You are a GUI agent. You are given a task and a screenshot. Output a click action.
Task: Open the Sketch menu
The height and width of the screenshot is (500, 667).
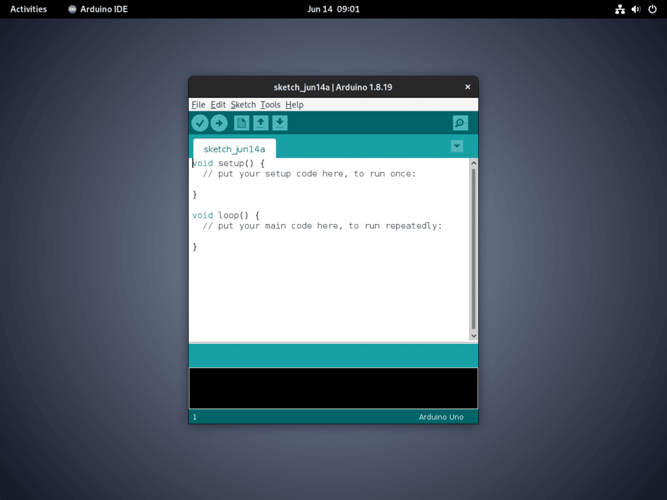click(x=243, y=104)
